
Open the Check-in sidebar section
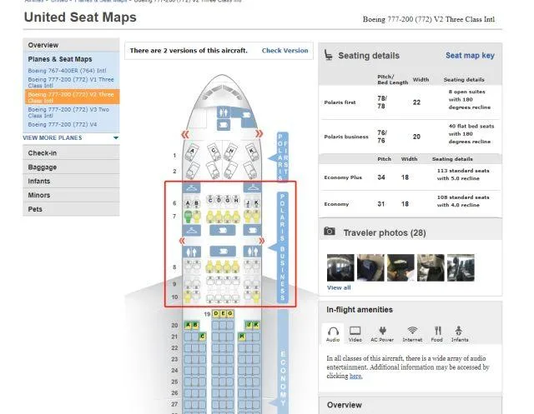point(43,153)
